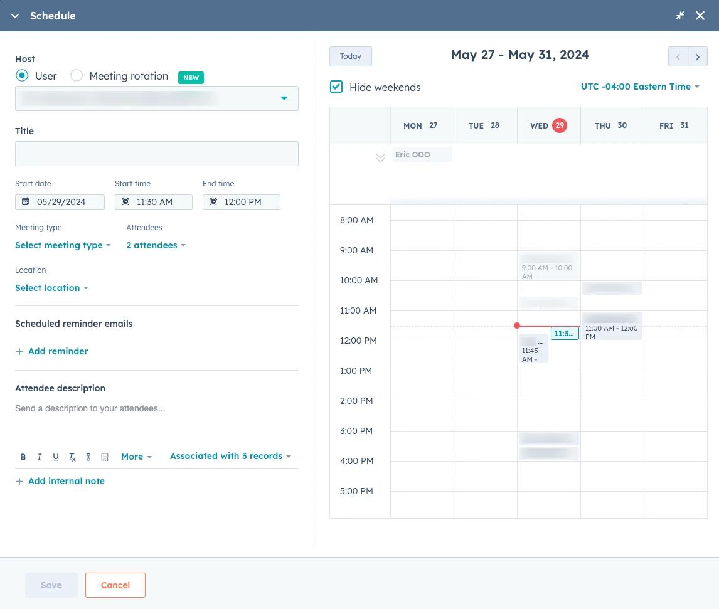Open Start time field 11:30 AM
This screenshot has height=609, width=719.
[x=154, y=202]
